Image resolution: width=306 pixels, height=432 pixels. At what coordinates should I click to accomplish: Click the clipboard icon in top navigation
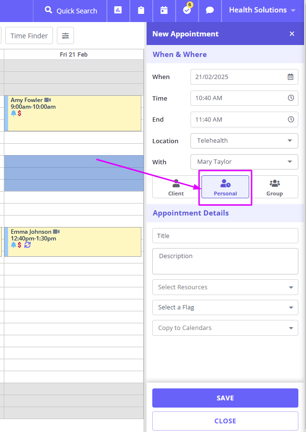[x=141, y=10]
